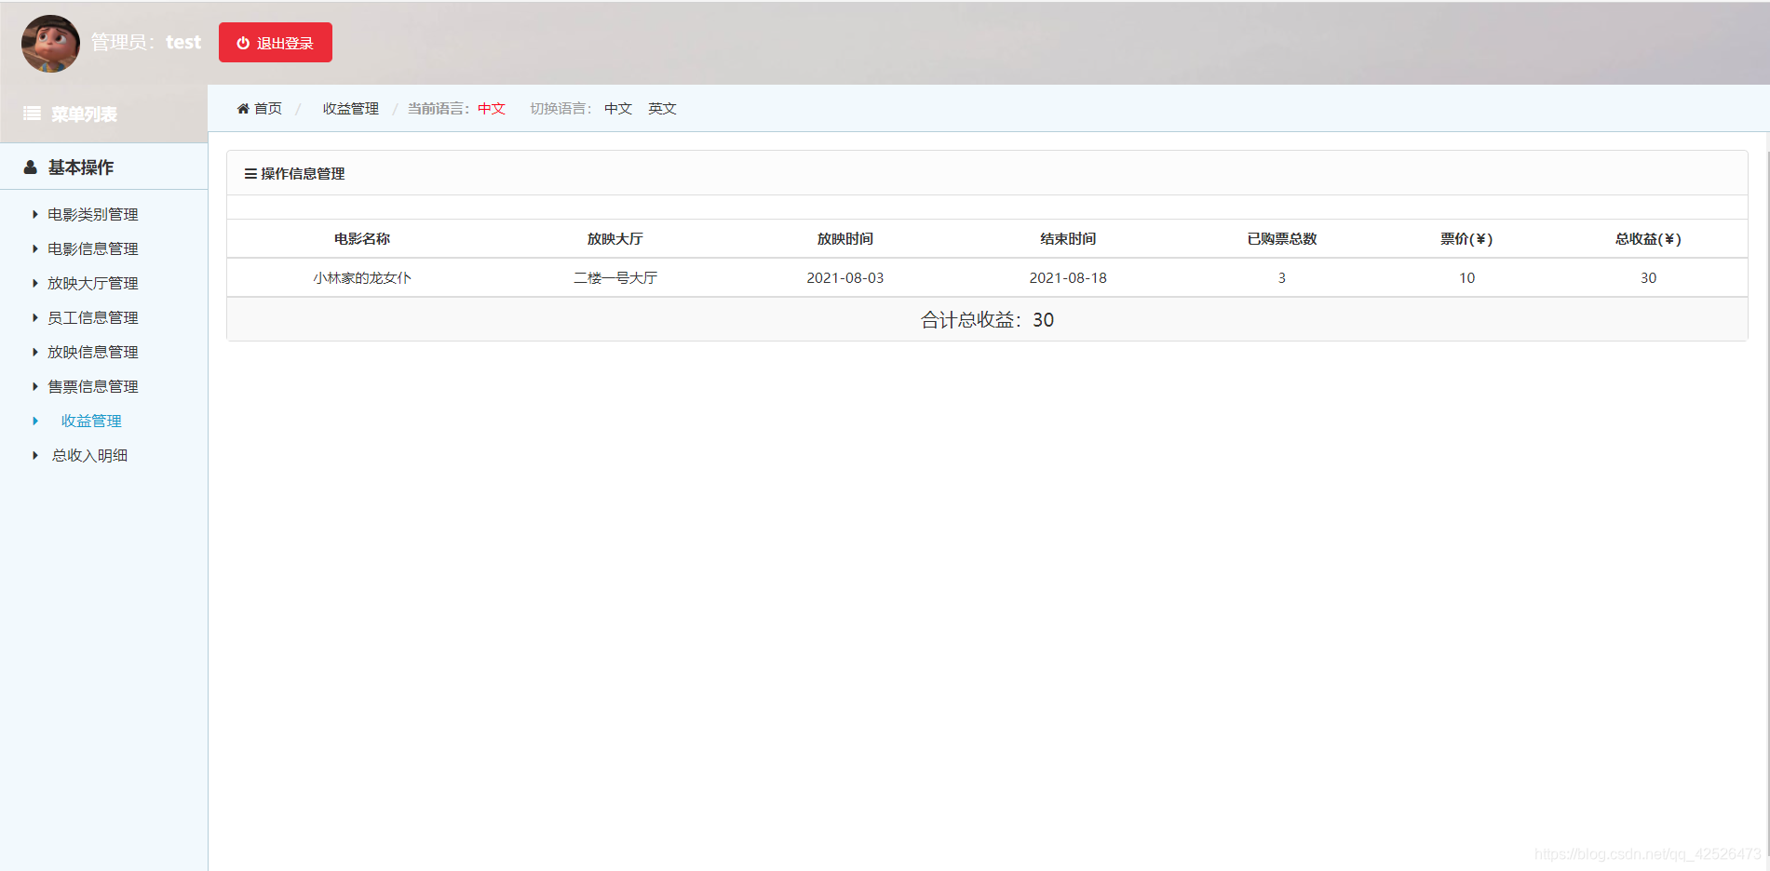The width and height of the screenshot is (1770, 871).
Task: Click the 票价(¥) column header
Action: [1466, 239]
